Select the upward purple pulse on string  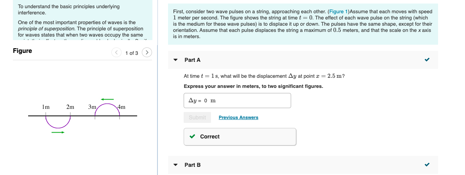(107, 108)
